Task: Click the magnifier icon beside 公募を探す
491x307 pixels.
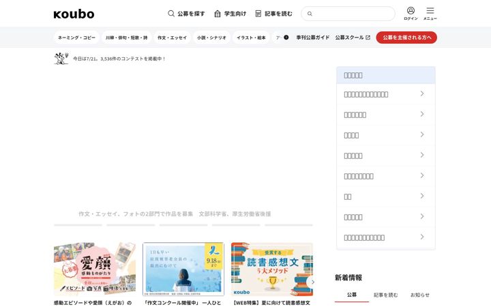Action: [171, 14]
